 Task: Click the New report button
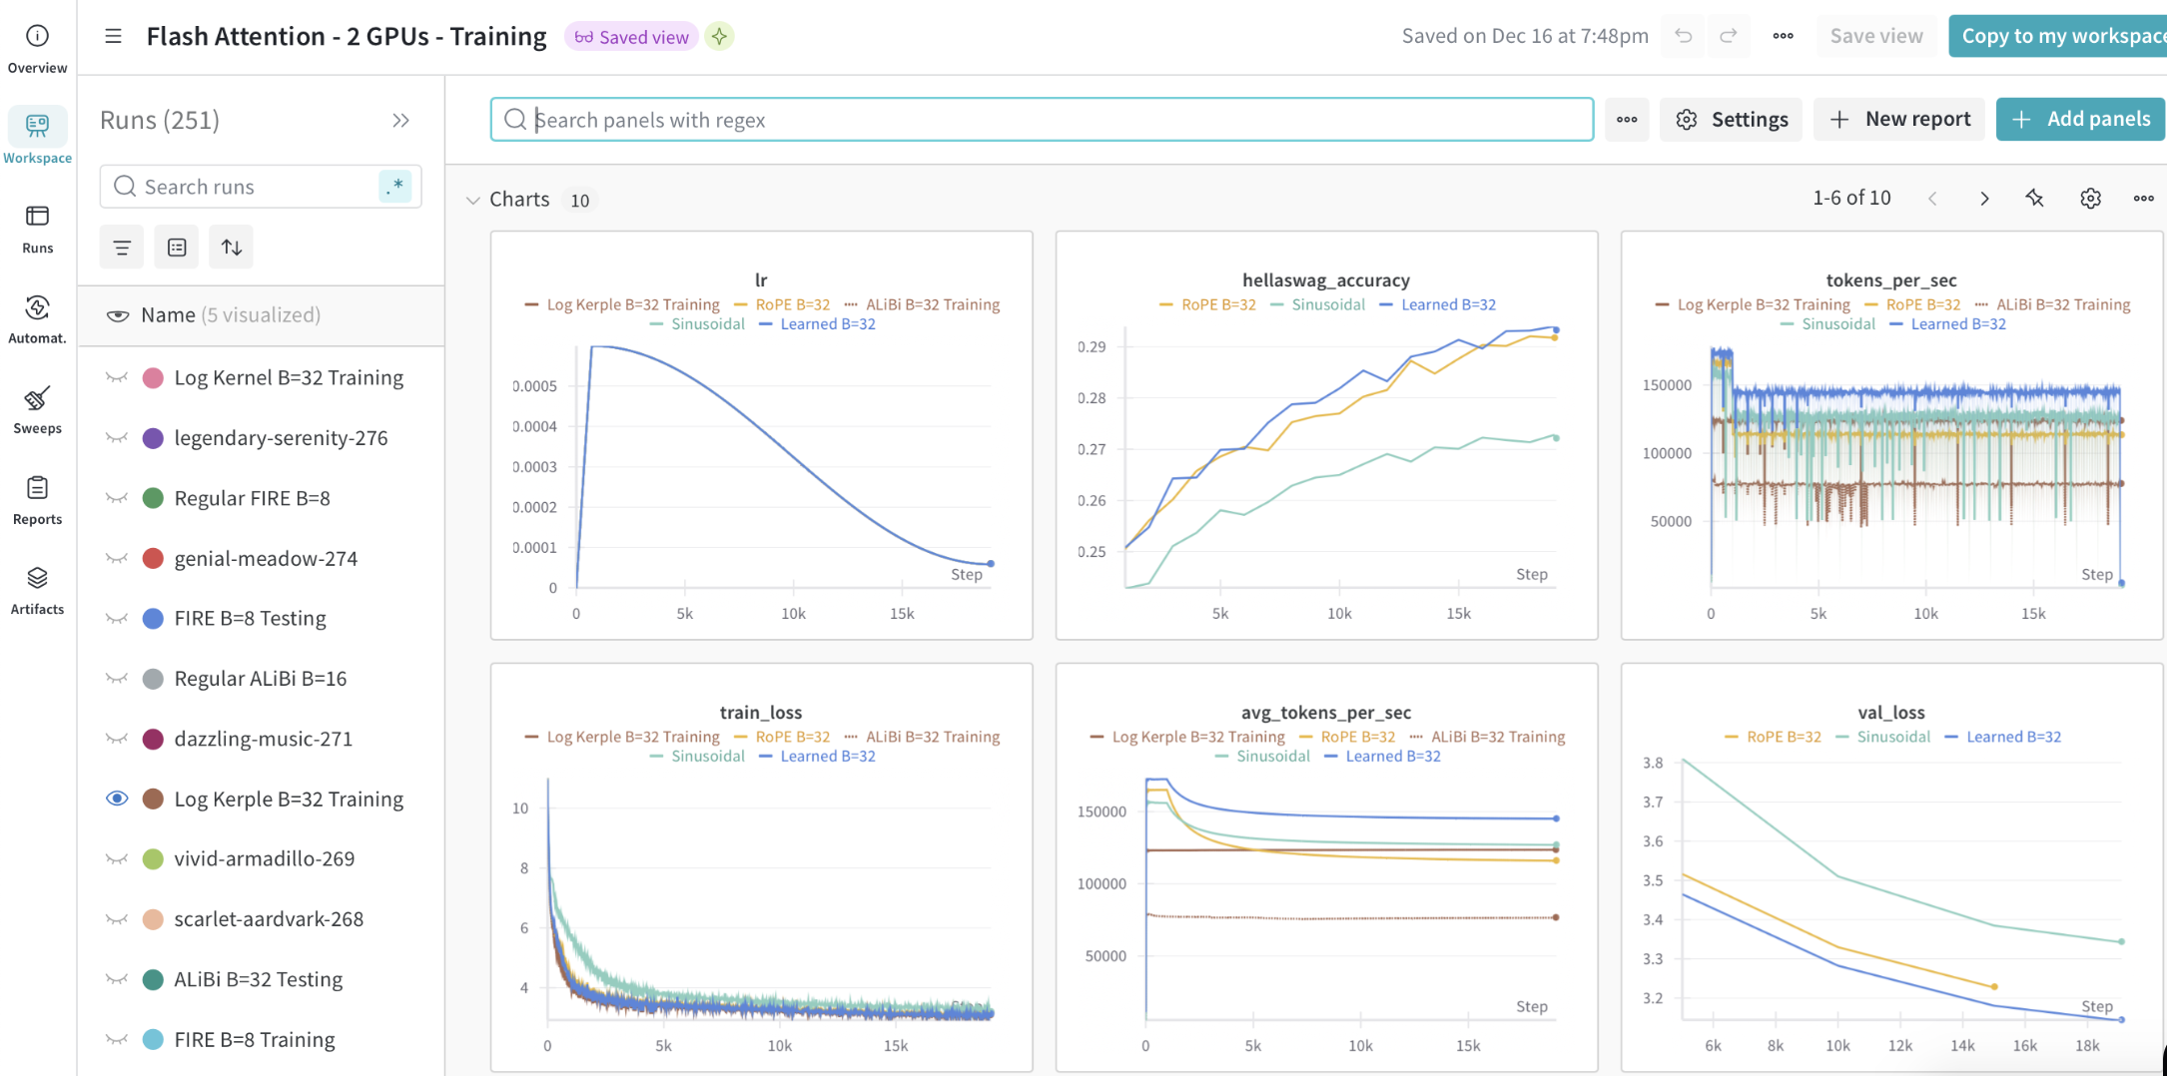click(1898, 120)
